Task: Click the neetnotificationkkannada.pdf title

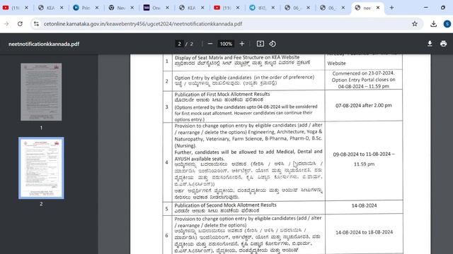Action: pos(44,44)
